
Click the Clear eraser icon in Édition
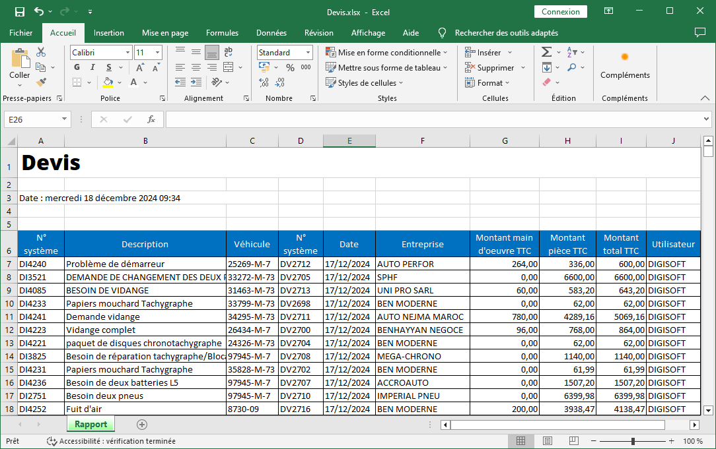click(x=547, y=82)
